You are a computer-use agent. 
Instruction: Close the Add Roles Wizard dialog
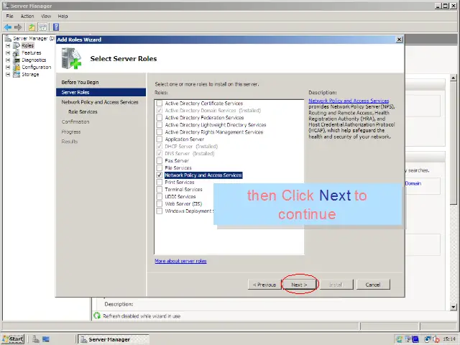tap(399, 40)
